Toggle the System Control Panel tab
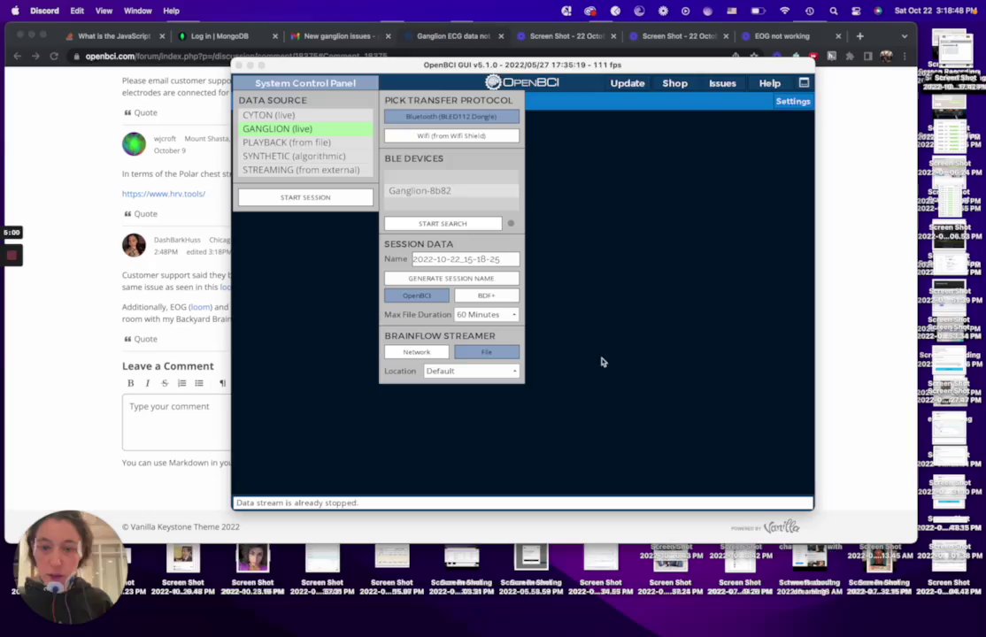This screenshot has height=637, width=986. [305, 83]
